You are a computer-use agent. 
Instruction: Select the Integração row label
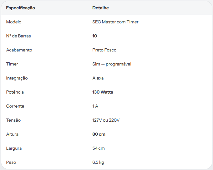click(17, 78)
